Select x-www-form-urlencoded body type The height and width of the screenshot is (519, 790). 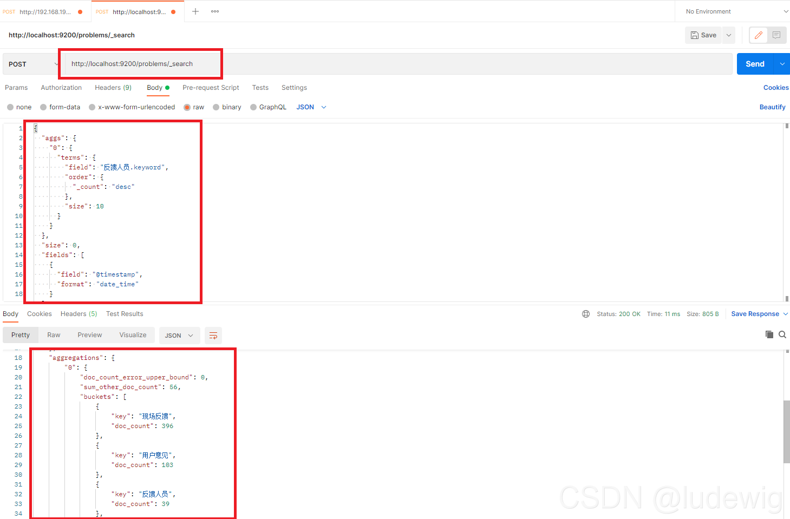[132, 107]
